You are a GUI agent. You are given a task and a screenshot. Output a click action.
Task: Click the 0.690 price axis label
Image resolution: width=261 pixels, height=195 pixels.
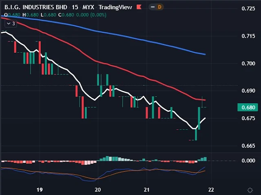coord(248,91)
